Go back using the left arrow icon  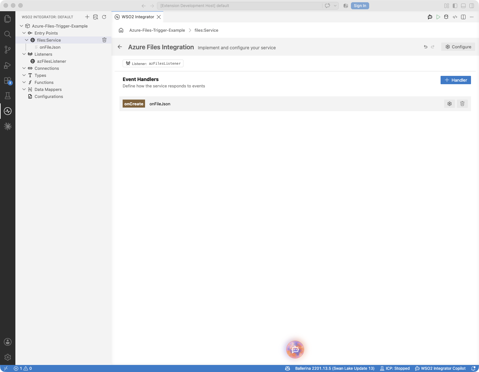[120, 47]
